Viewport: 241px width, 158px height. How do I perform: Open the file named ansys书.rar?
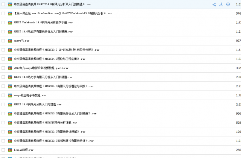click(21, 41)
